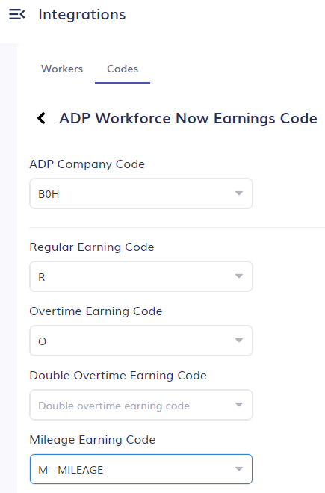Click the caret in the Double Overtime field
The width and height of the screenshot is (325, 493).
239,404
